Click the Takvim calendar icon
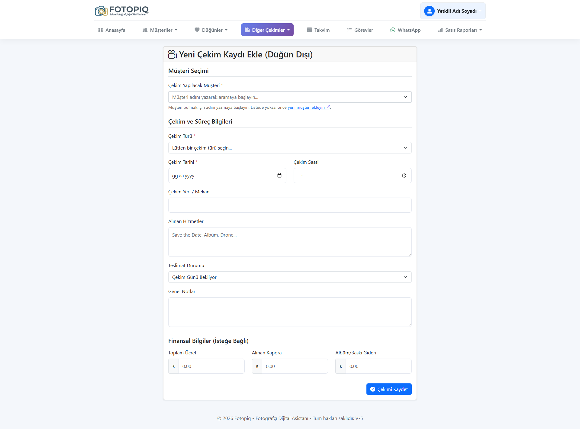This screenshot has height=429, width=580. click(309, 30)
